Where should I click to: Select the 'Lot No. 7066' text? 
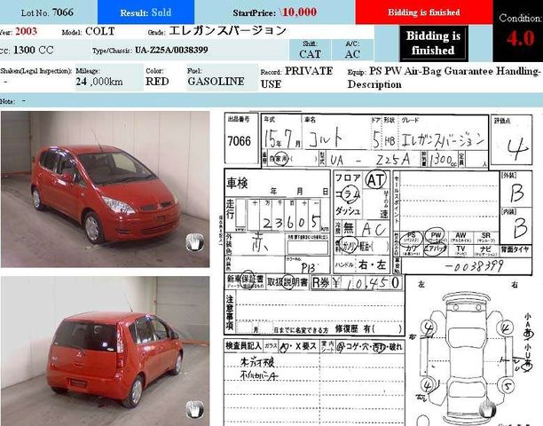(47, 12)
